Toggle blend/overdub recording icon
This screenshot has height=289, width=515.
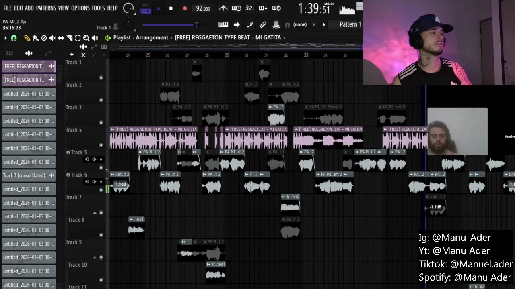263,8
